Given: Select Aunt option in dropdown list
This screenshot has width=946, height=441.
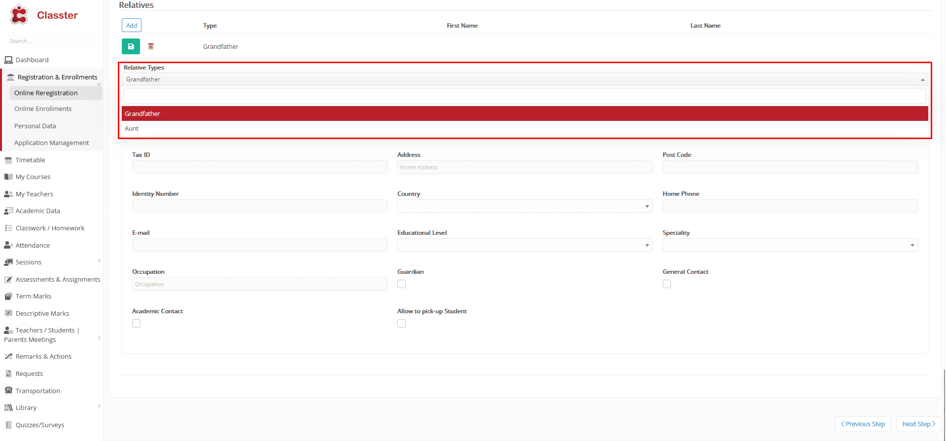Looking at the screenshot, I should pos(525,128).
